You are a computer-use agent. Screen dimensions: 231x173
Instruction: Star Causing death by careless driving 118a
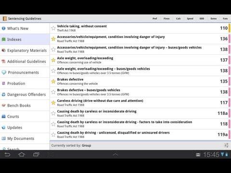pyautogui.click(x=53, y=113)
